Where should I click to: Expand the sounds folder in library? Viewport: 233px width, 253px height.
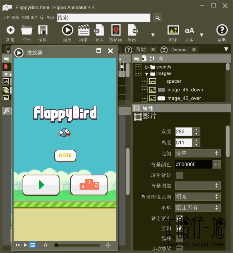(147, 67)
